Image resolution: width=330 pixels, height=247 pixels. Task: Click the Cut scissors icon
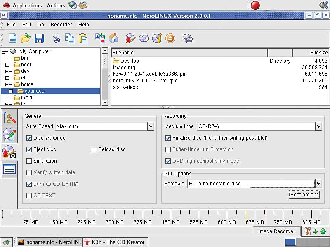pyautogui.click(x=57, y=39)
